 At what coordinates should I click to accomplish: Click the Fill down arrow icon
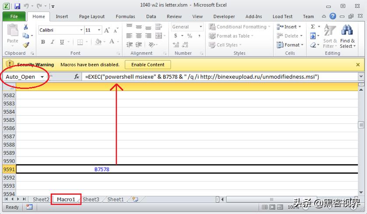point(313,35)
